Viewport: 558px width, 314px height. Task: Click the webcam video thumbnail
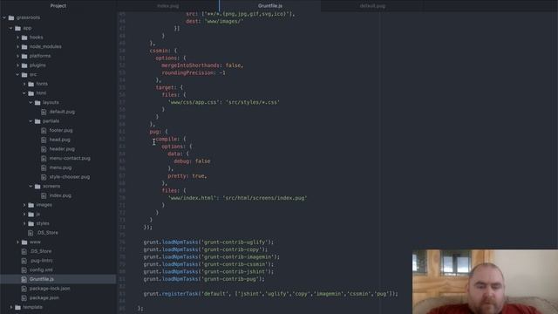[x=485, y=282]
